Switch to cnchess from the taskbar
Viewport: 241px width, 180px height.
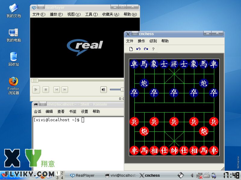150,175
